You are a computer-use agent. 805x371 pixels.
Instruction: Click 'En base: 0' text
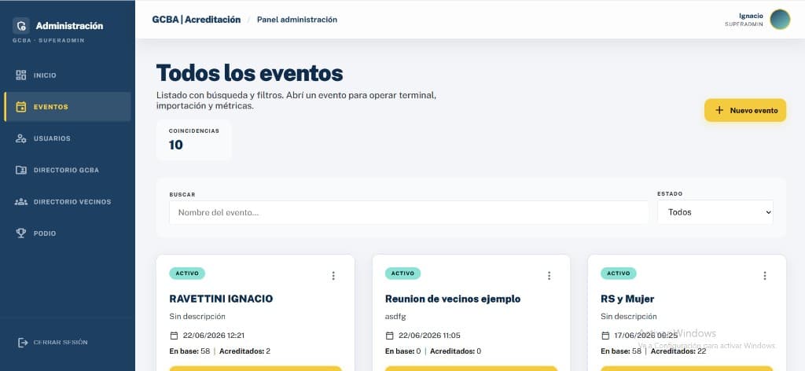[x=403, y=351]
